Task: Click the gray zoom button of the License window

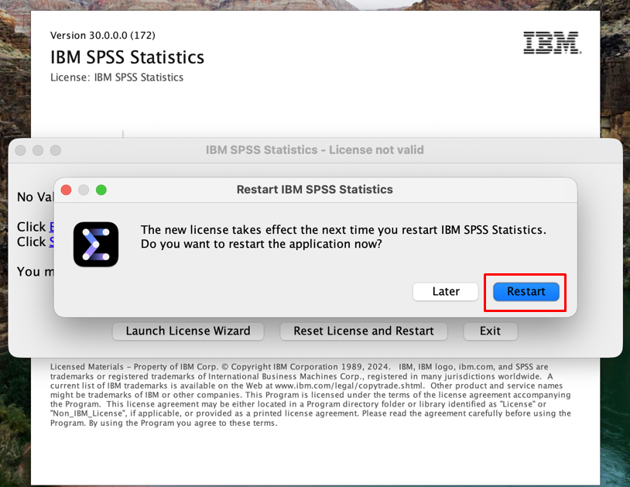Action: tap(56, 150)
